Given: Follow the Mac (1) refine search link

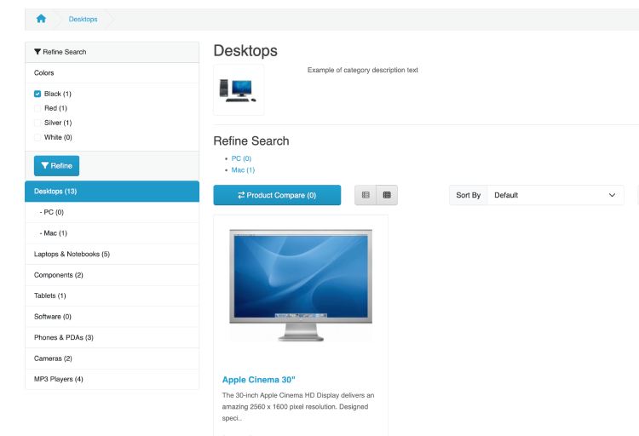Looking at the screenshot, I should coord(243,170).
